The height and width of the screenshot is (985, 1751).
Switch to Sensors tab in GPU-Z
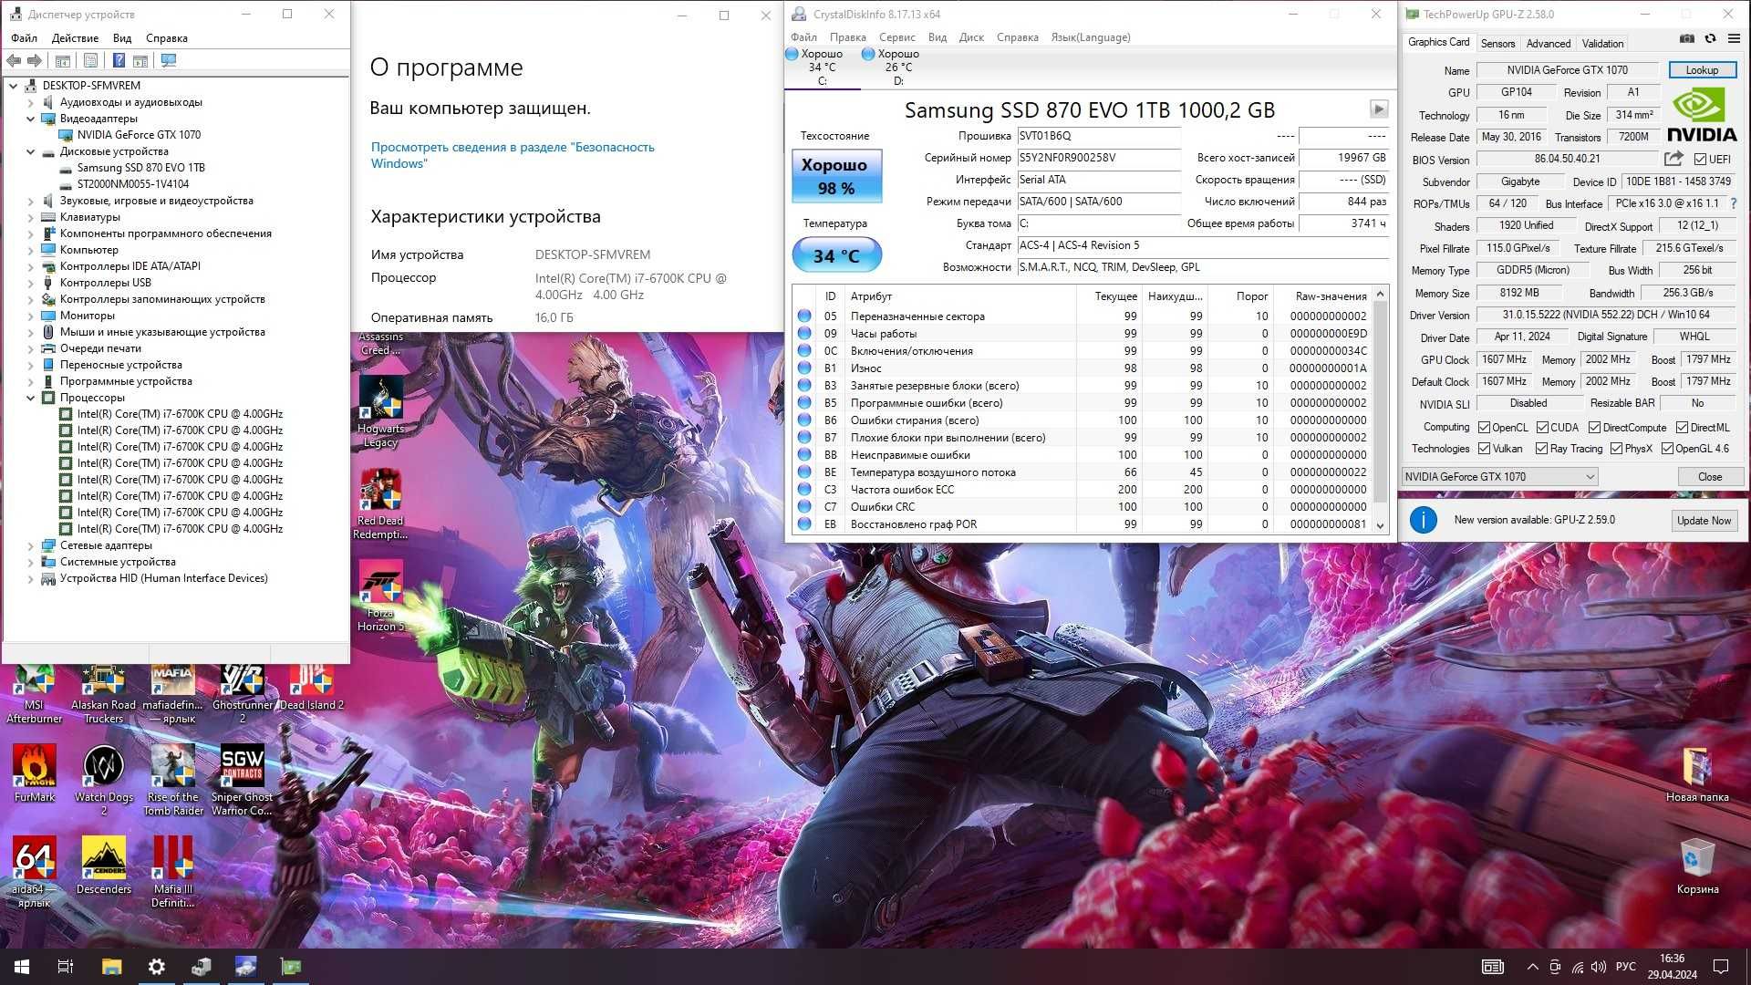coord(1497,43)
